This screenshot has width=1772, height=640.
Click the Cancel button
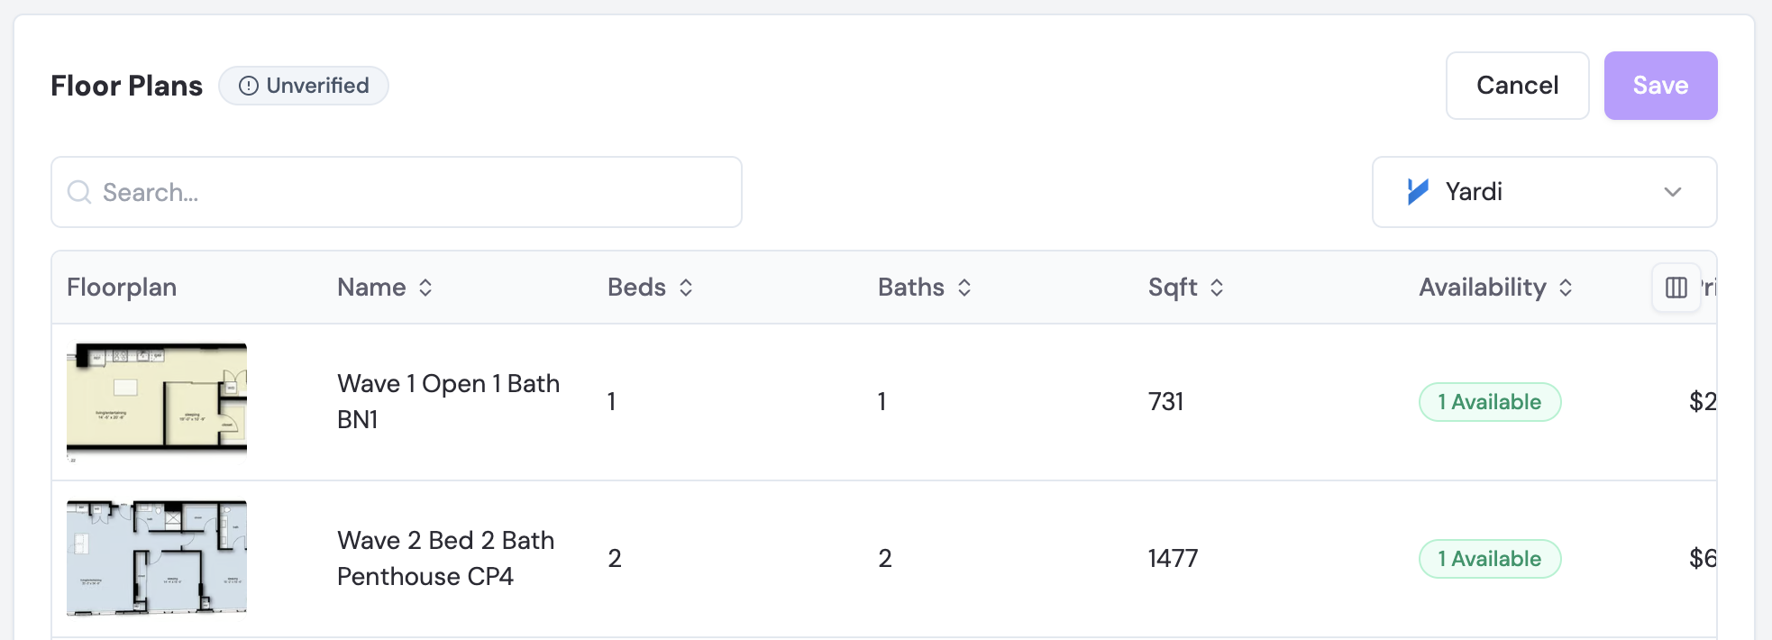point(1517,86)
